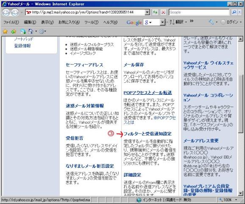The image size is (245, 204).
Task: Open the お気に入り(A) menu
Action: (x=69, y=22)
